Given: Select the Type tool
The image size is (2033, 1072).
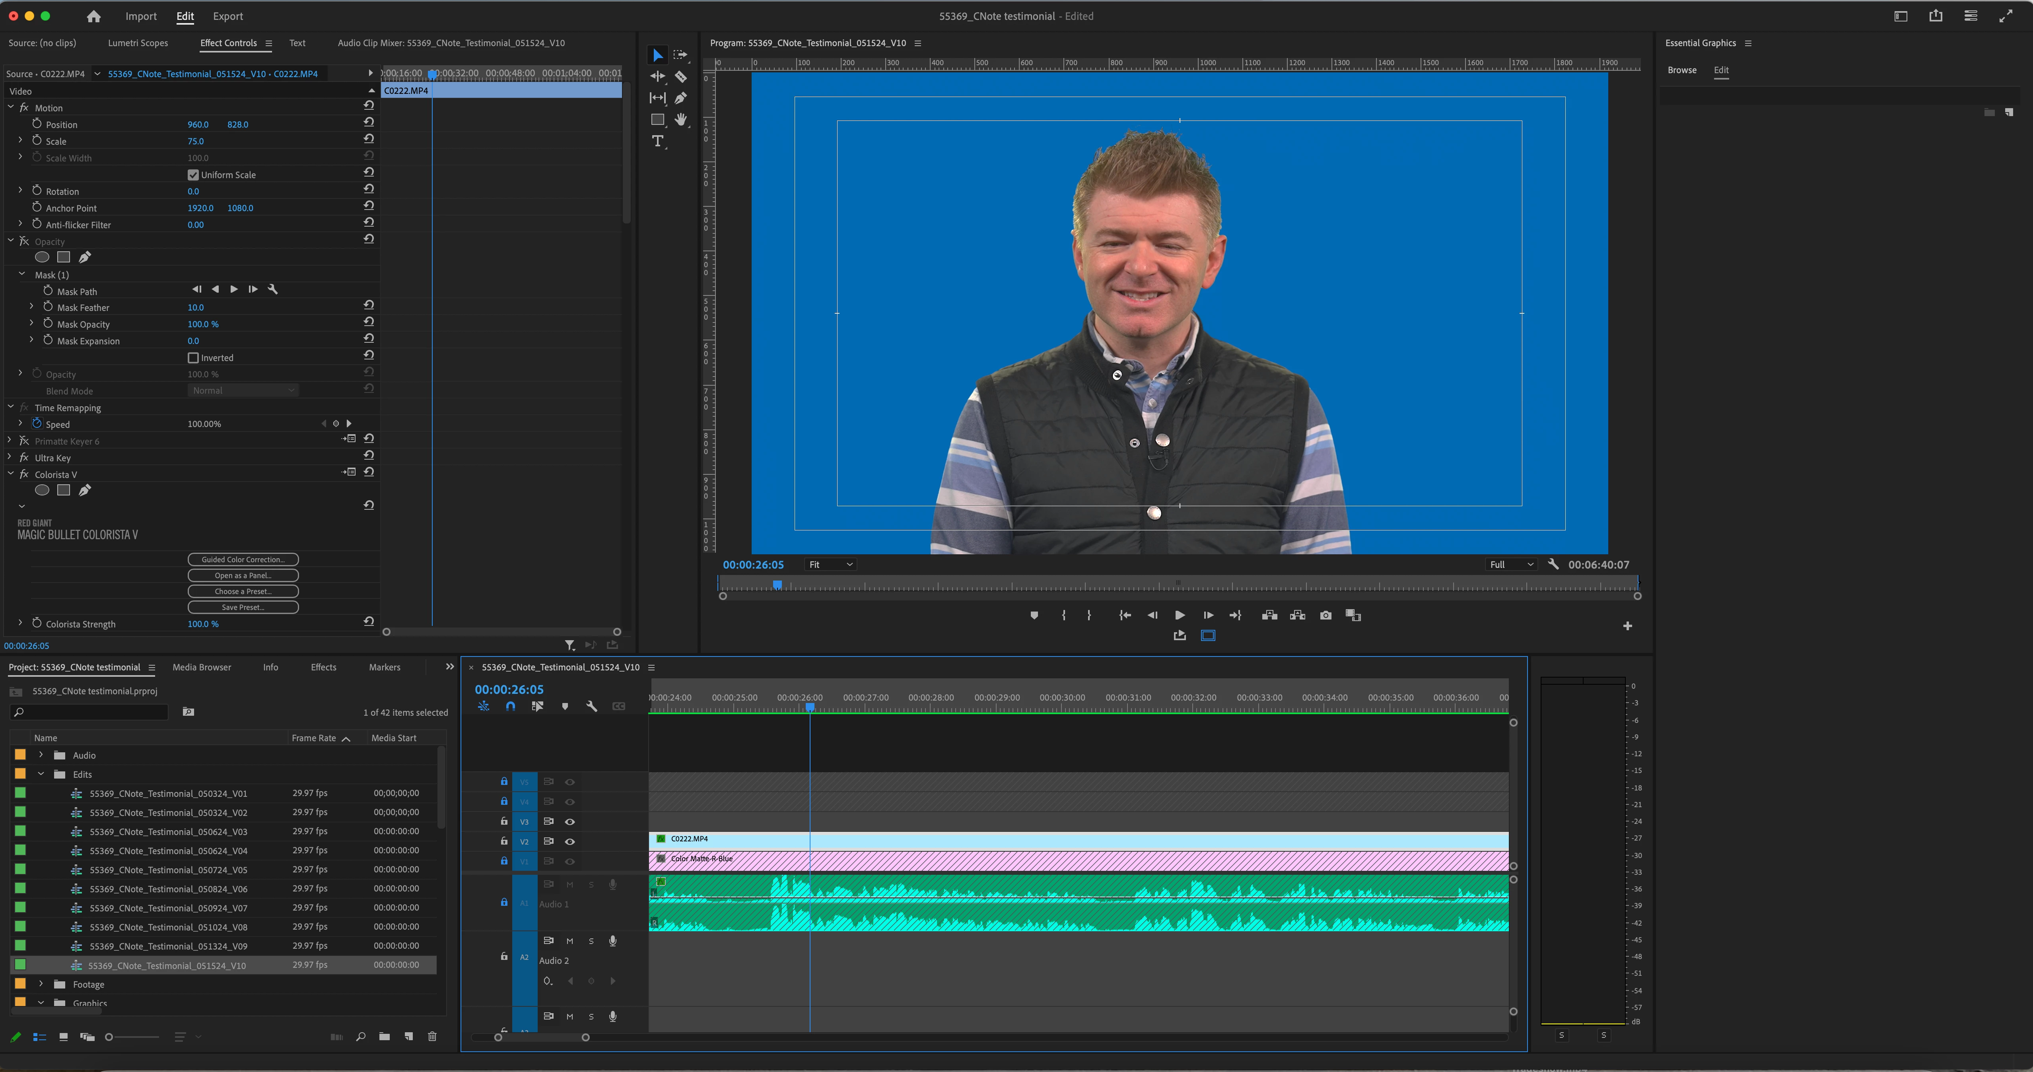Looking at the screenshot, I should 657,141.
